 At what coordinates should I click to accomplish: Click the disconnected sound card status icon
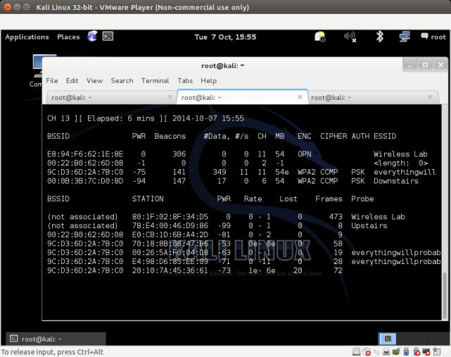(426, 351)
